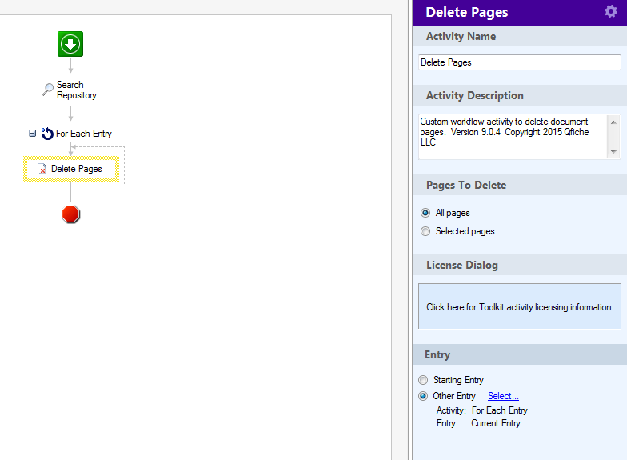Select the For Each Entry activity label
The image size is (627, 460).
pos(83,134)
